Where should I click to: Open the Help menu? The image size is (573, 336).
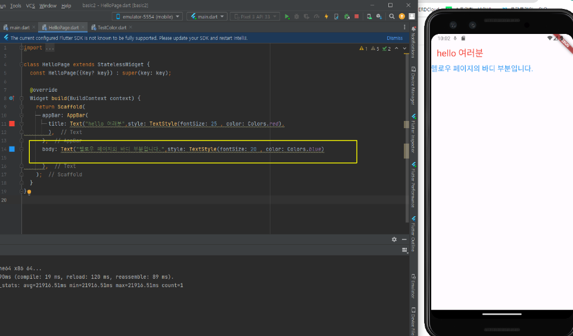66,5
